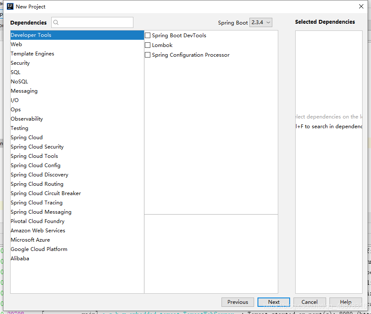Focus the dependencies search field

coord(92,22)
